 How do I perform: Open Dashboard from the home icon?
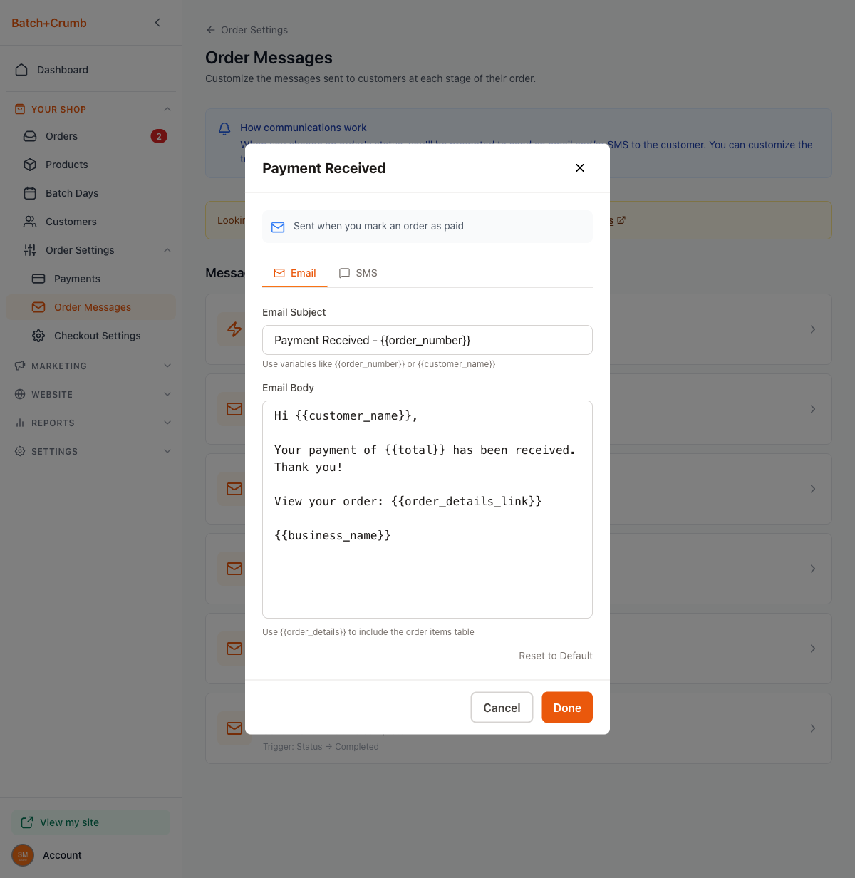tap(21, 70)
